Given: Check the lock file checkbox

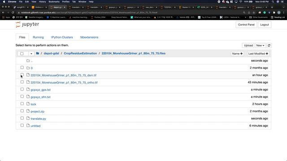Looking at the screenshot, I should click(22, 104).
